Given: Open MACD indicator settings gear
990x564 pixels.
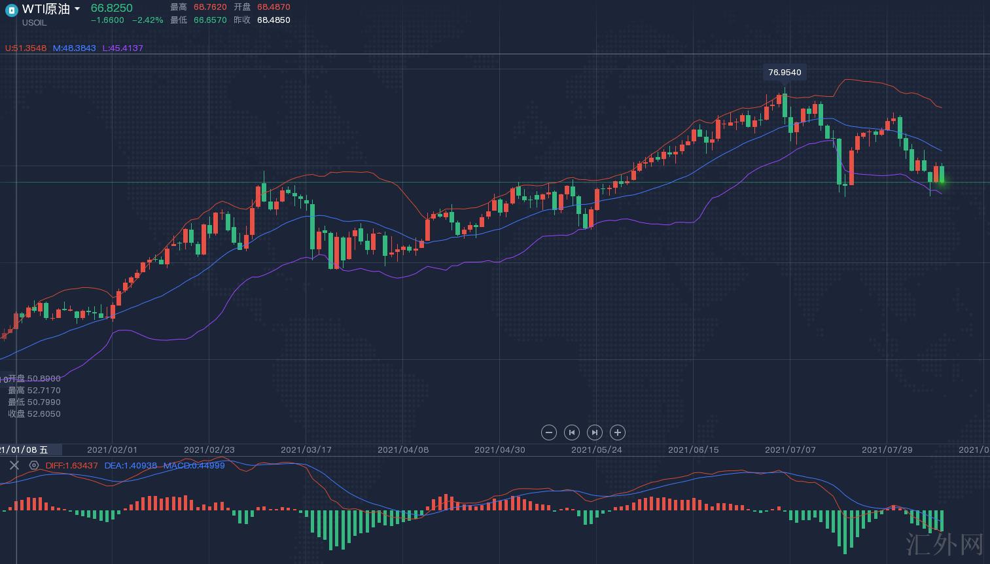Looking at the screenshot, I should click(34, 465).
